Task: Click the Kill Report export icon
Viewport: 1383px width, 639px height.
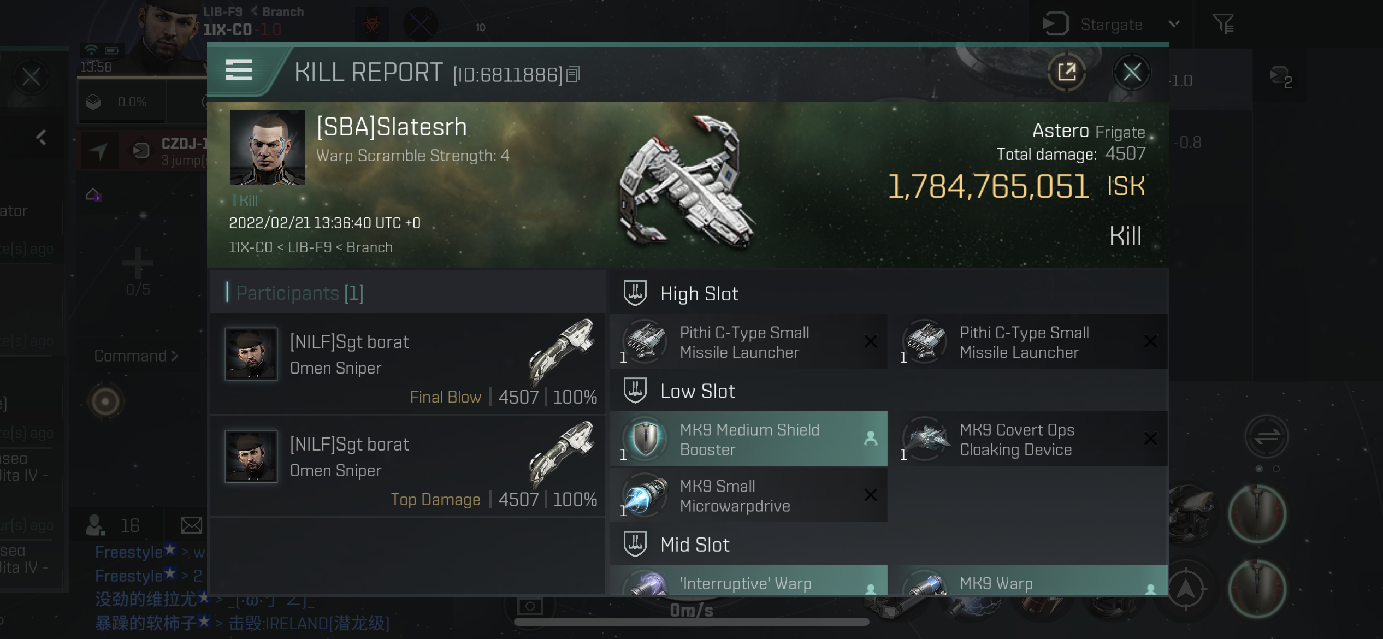Action: 1066,72
